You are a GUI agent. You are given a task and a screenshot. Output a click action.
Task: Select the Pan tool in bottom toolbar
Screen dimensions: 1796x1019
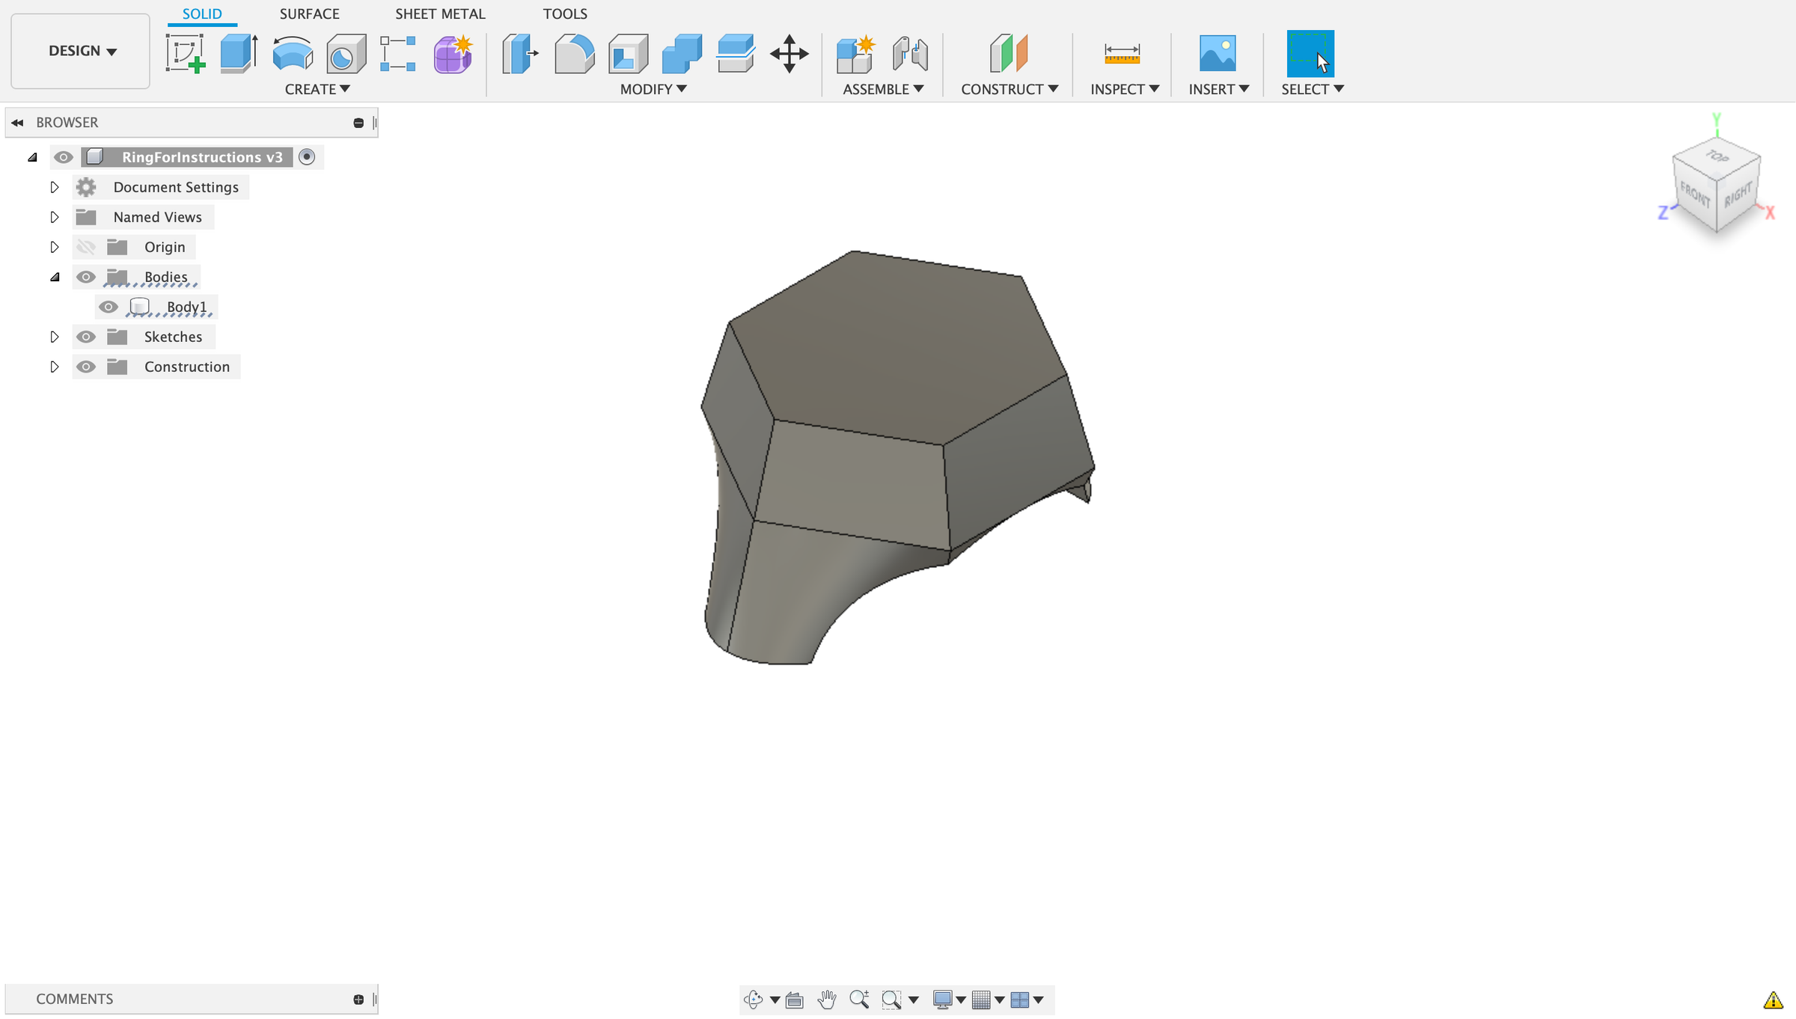click(826, 999)
